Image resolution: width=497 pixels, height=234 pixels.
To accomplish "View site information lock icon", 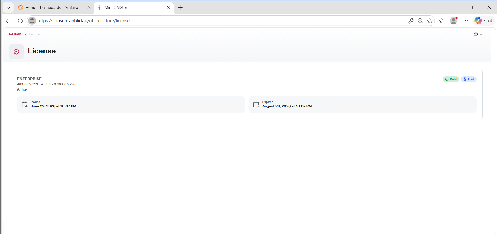I will tap(32, 21).
